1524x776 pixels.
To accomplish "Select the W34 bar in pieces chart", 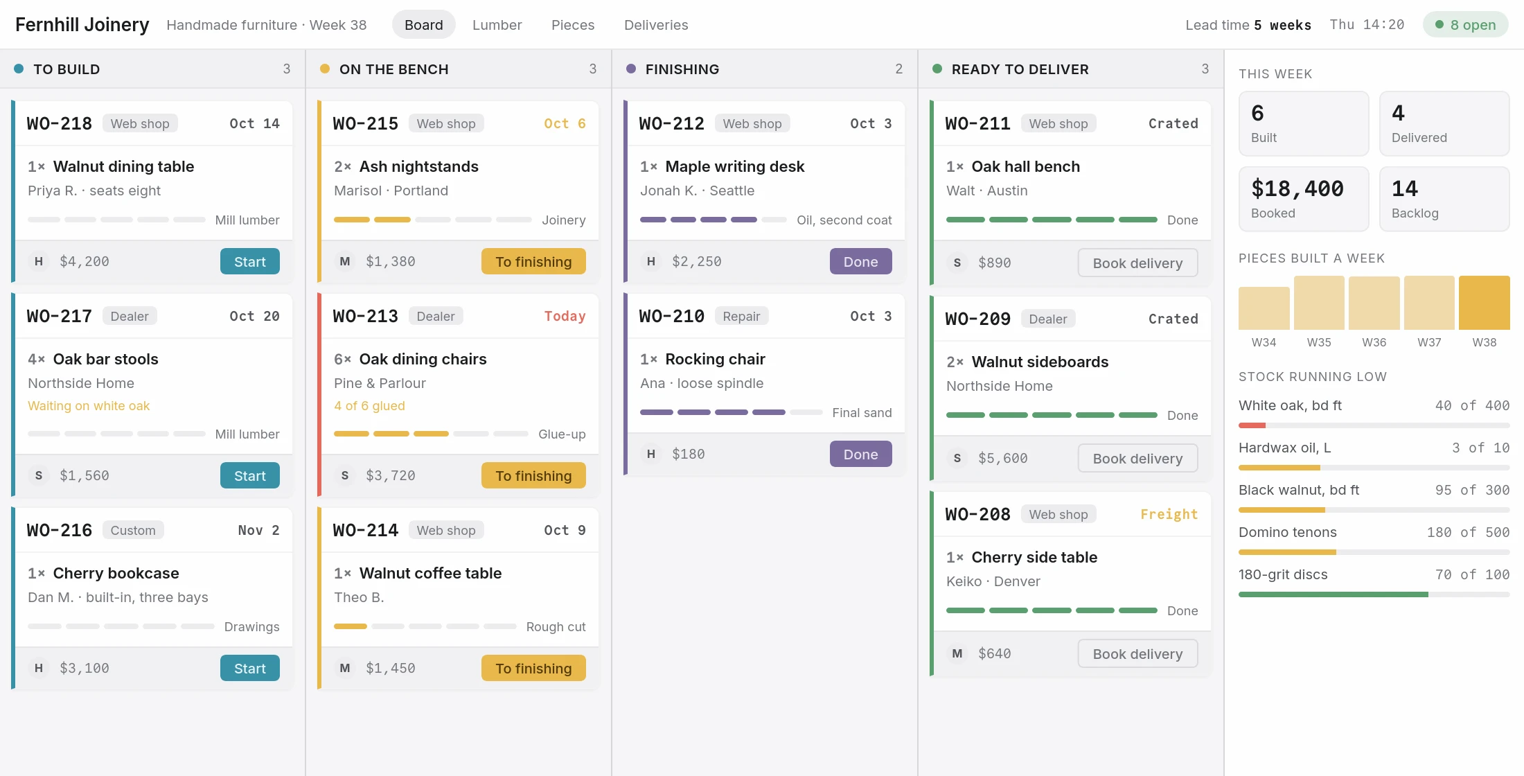I will click(x=1264, y=308).
